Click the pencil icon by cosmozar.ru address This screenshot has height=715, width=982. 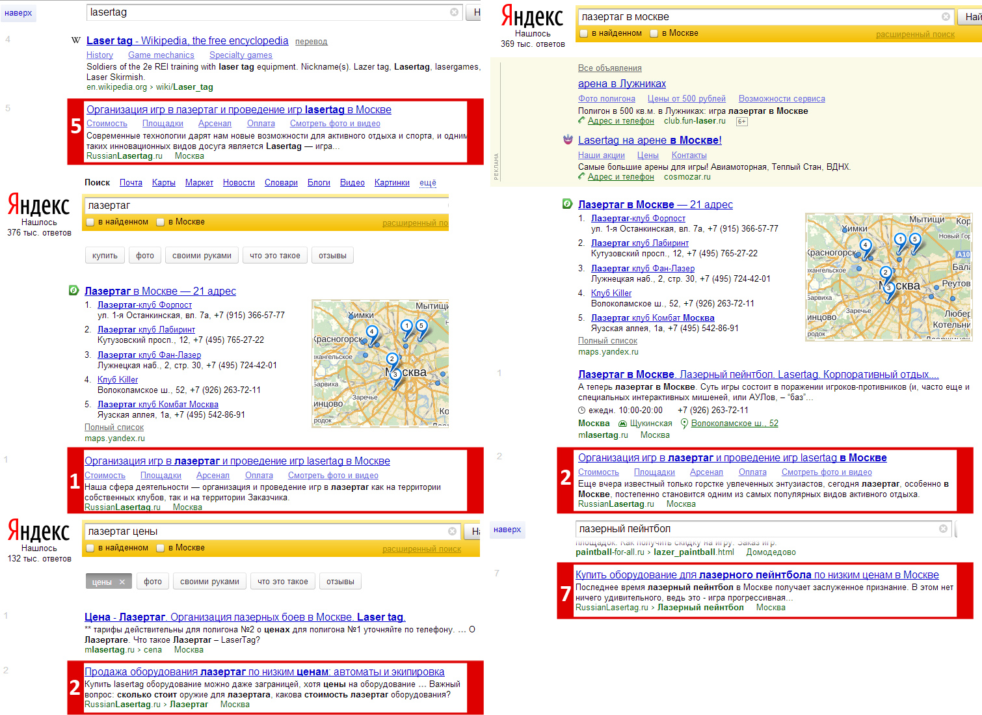(x=582, y=176)
